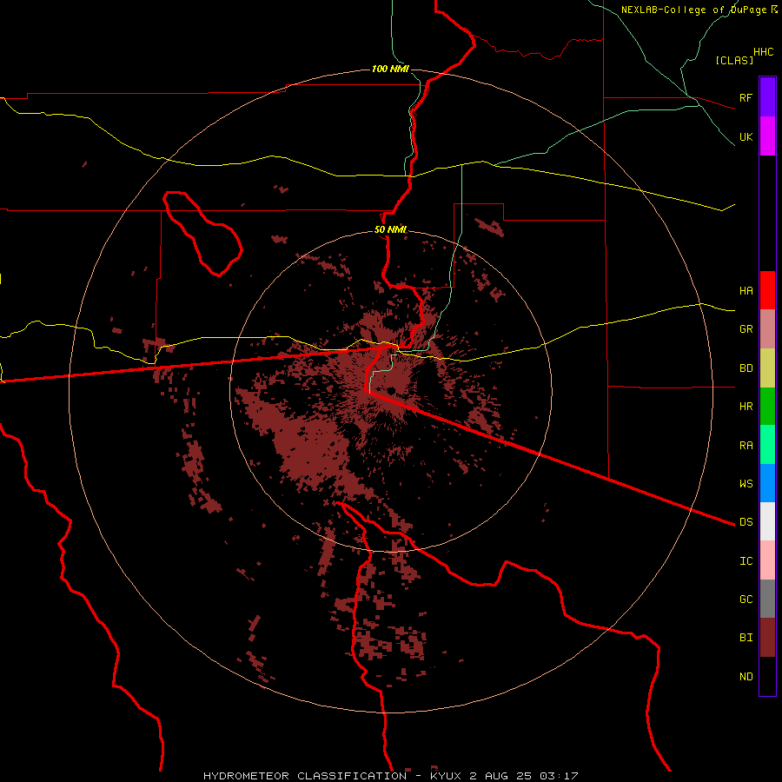Image resolution: width=782 pixels, height=782 pixels.
Task: Click the BI brown legend swatch
Action: point(767,638)
